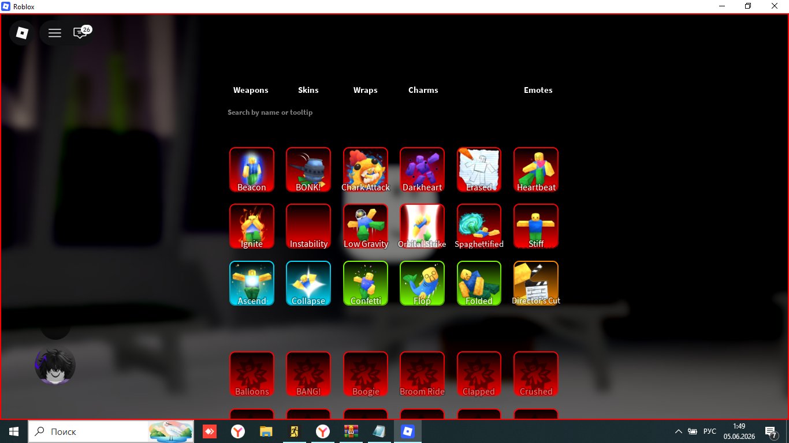Choose the Spaghettified emote
The height and width of the screenshot is (443, 789).
[x=479, y=226]
